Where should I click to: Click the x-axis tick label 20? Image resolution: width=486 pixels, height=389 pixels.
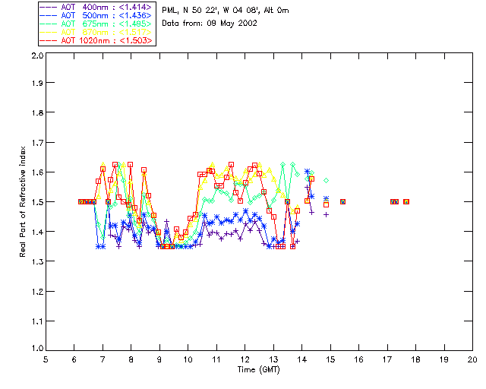coord(472,359)
